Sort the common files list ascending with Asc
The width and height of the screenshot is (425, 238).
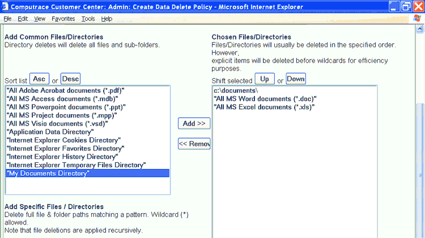(x=39, y=79)
